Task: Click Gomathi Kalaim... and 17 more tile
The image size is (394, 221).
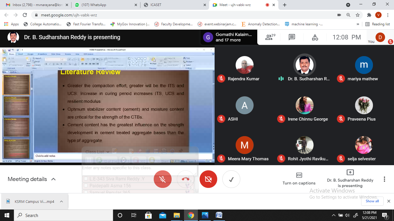Action: pos(229,37)
